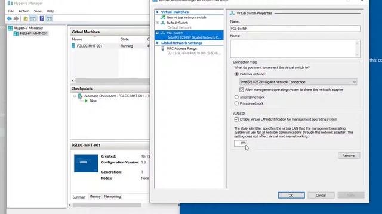The width and height of the screenshot is (382, 214).
Task: Open the Help menu
Action: tap(50, 11)
